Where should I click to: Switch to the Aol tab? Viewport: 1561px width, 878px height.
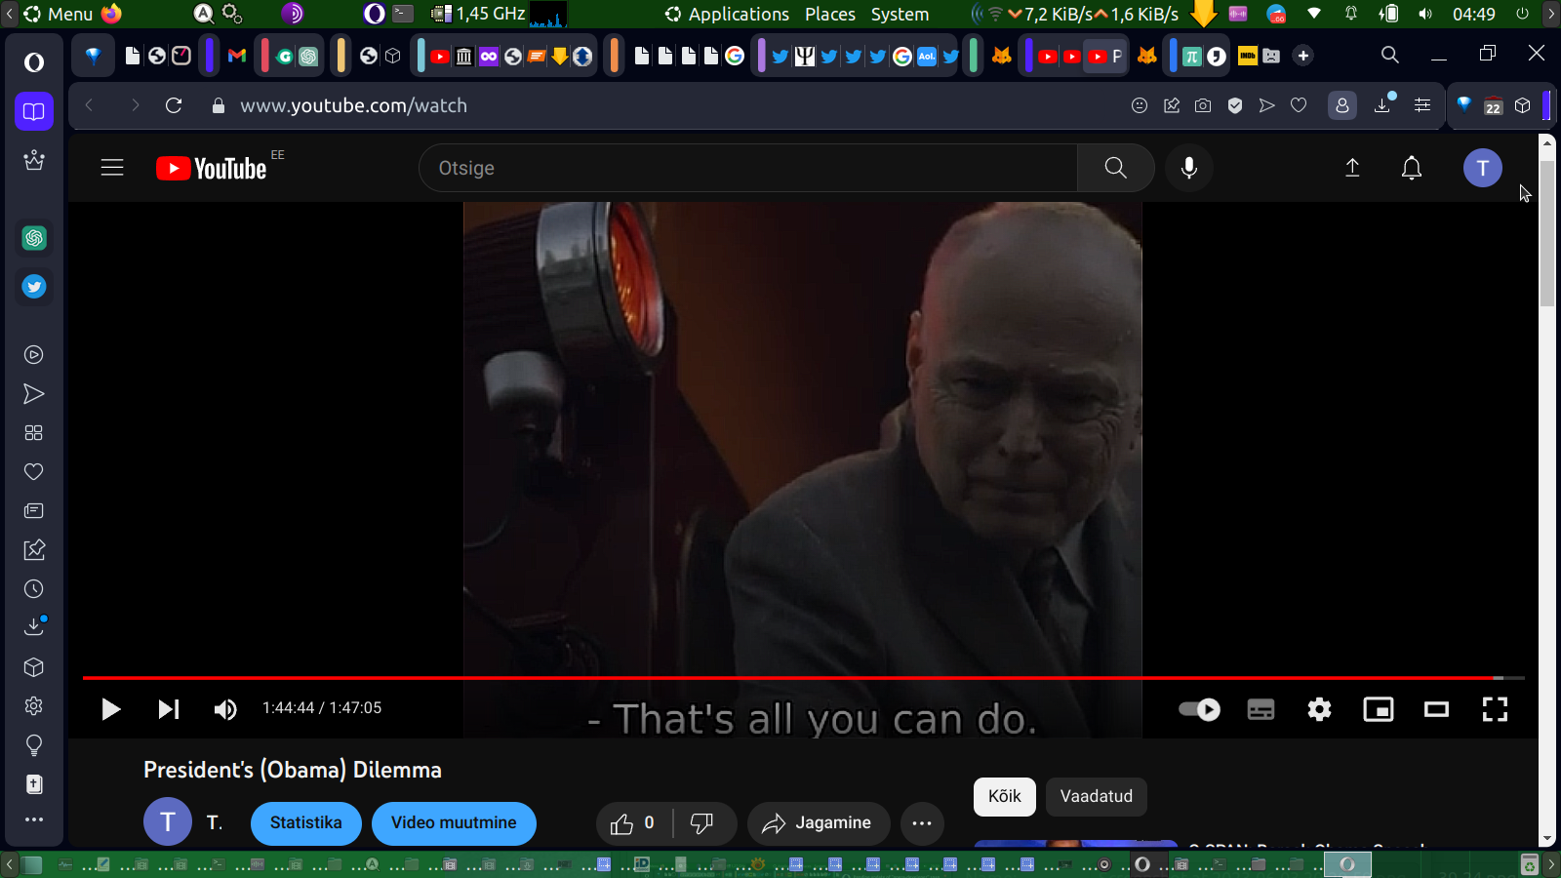click(x=927, y=56)
